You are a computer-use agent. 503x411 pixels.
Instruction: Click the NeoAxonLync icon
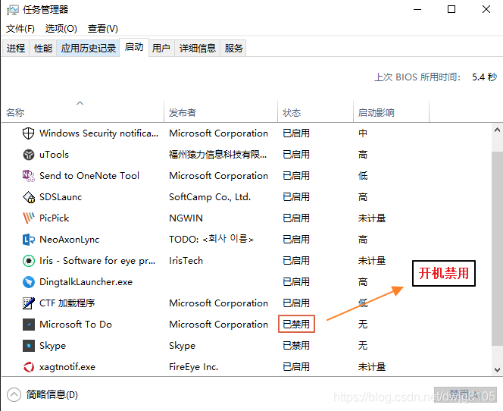(28, 240)
